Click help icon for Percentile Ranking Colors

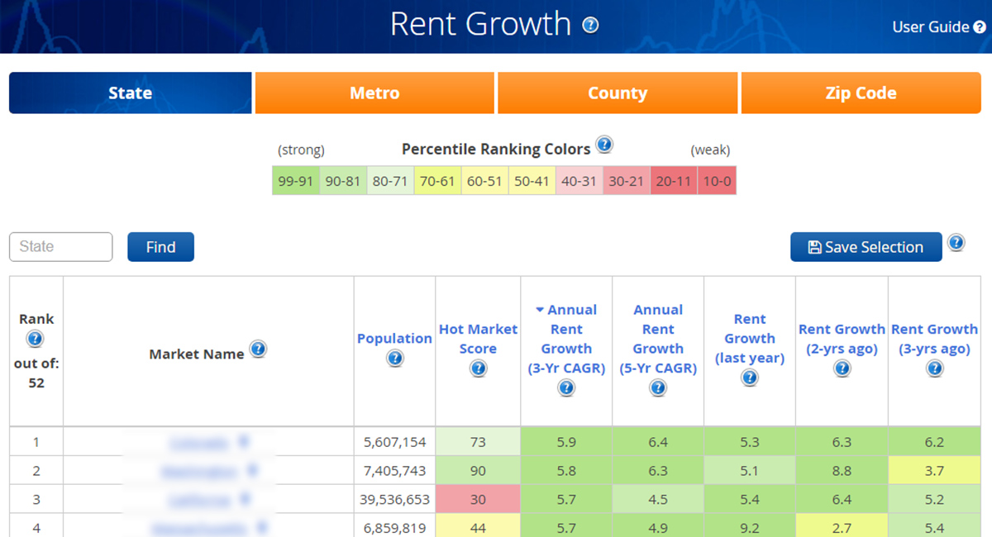point(604,145)
